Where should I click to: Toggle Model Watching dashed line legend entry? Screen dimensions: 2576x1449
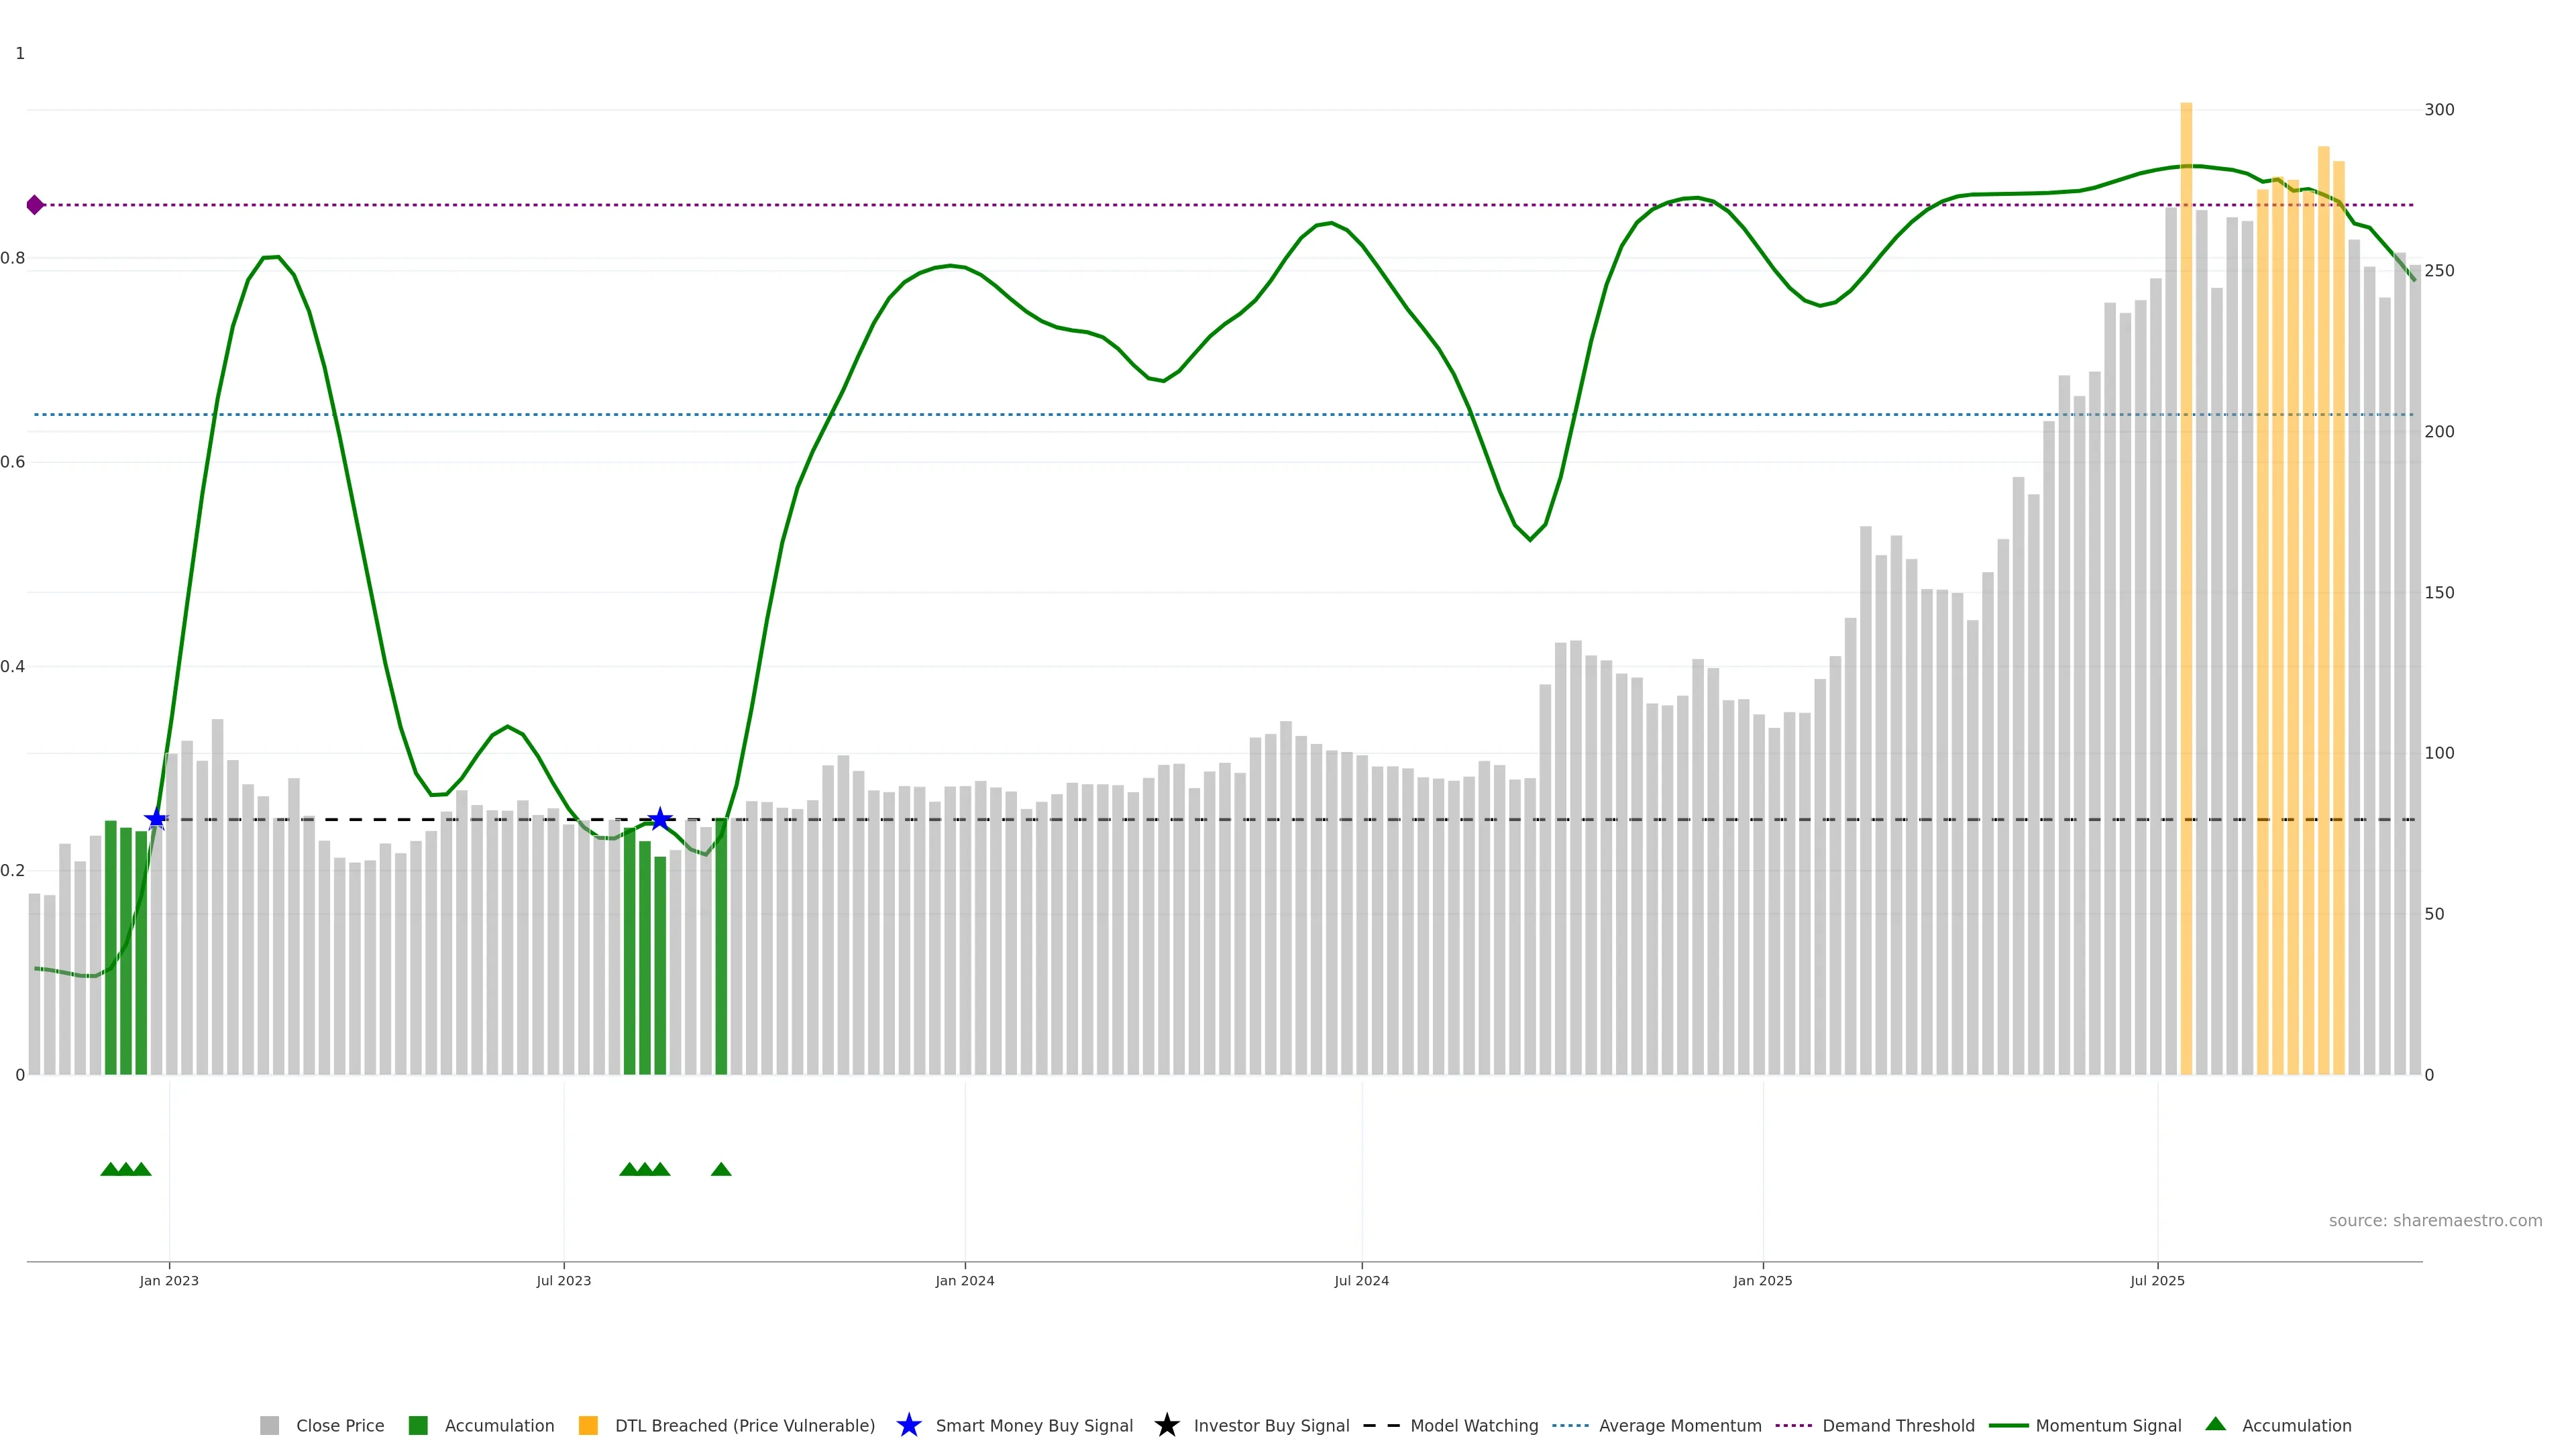1473,1425
